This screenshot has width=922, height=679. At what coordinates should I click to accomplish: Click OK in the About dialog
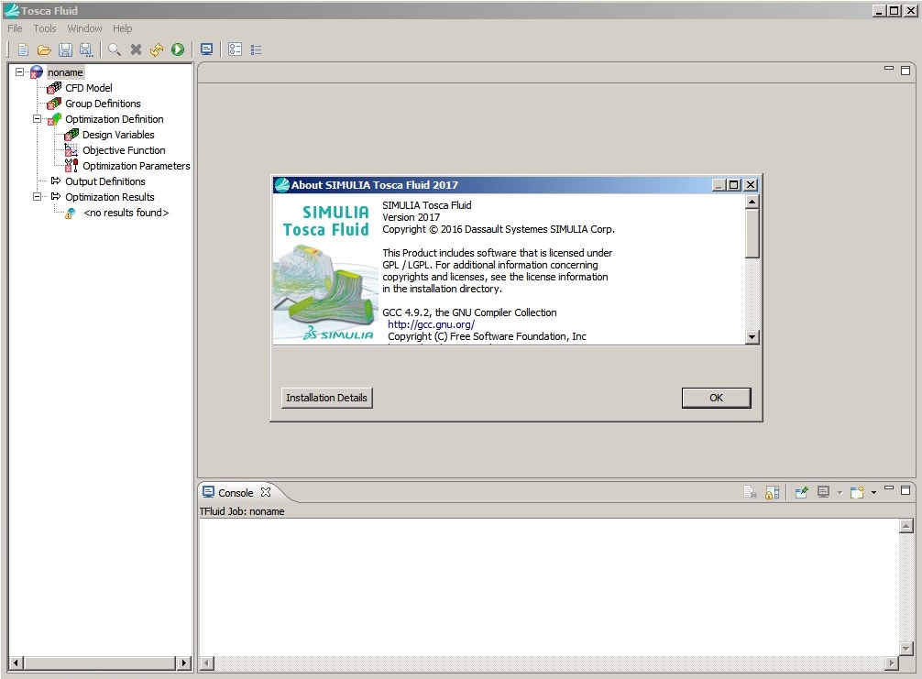point(716,398)
